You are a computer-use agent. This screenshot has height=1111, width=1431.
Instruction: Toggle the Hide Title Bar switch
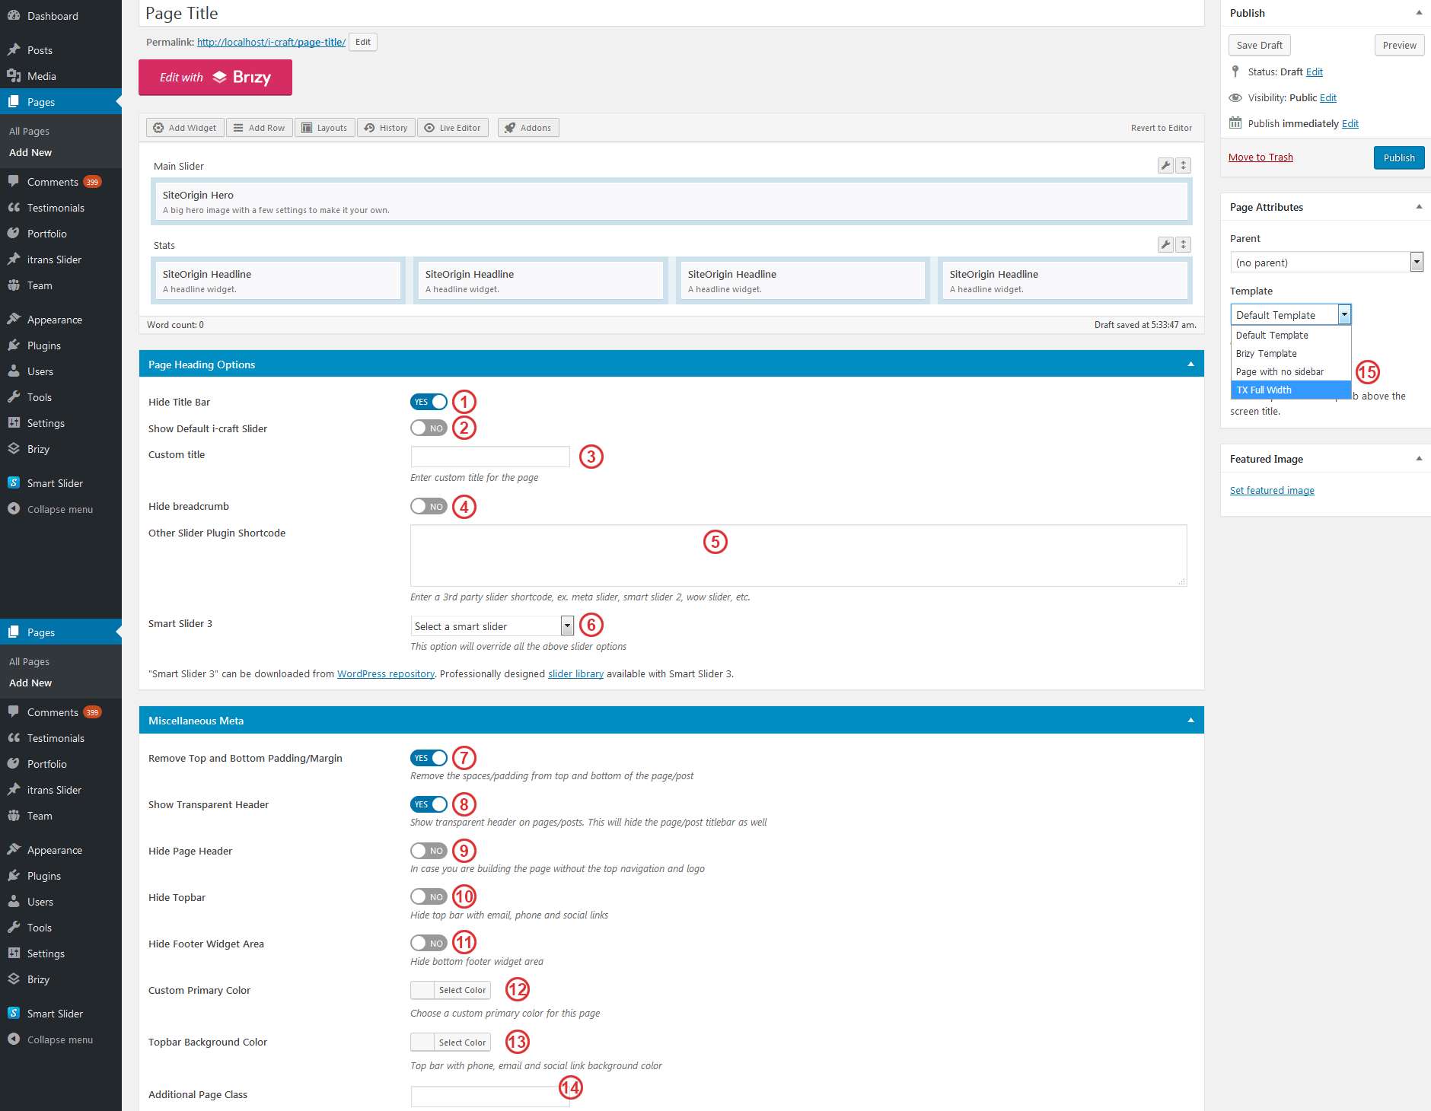[429, 402]
